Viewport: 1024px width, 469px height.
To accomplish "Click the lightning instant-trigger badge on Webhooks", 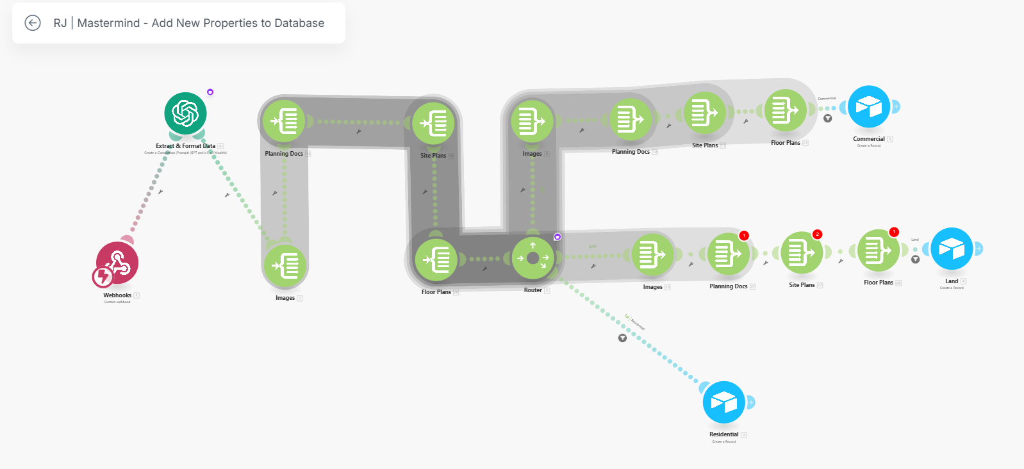I will click(x=103, y=277).
